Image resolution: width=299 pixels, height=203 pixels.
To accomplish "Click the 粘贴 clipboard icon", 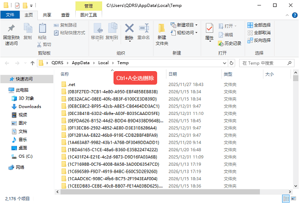I will click(x=42, y=28).
